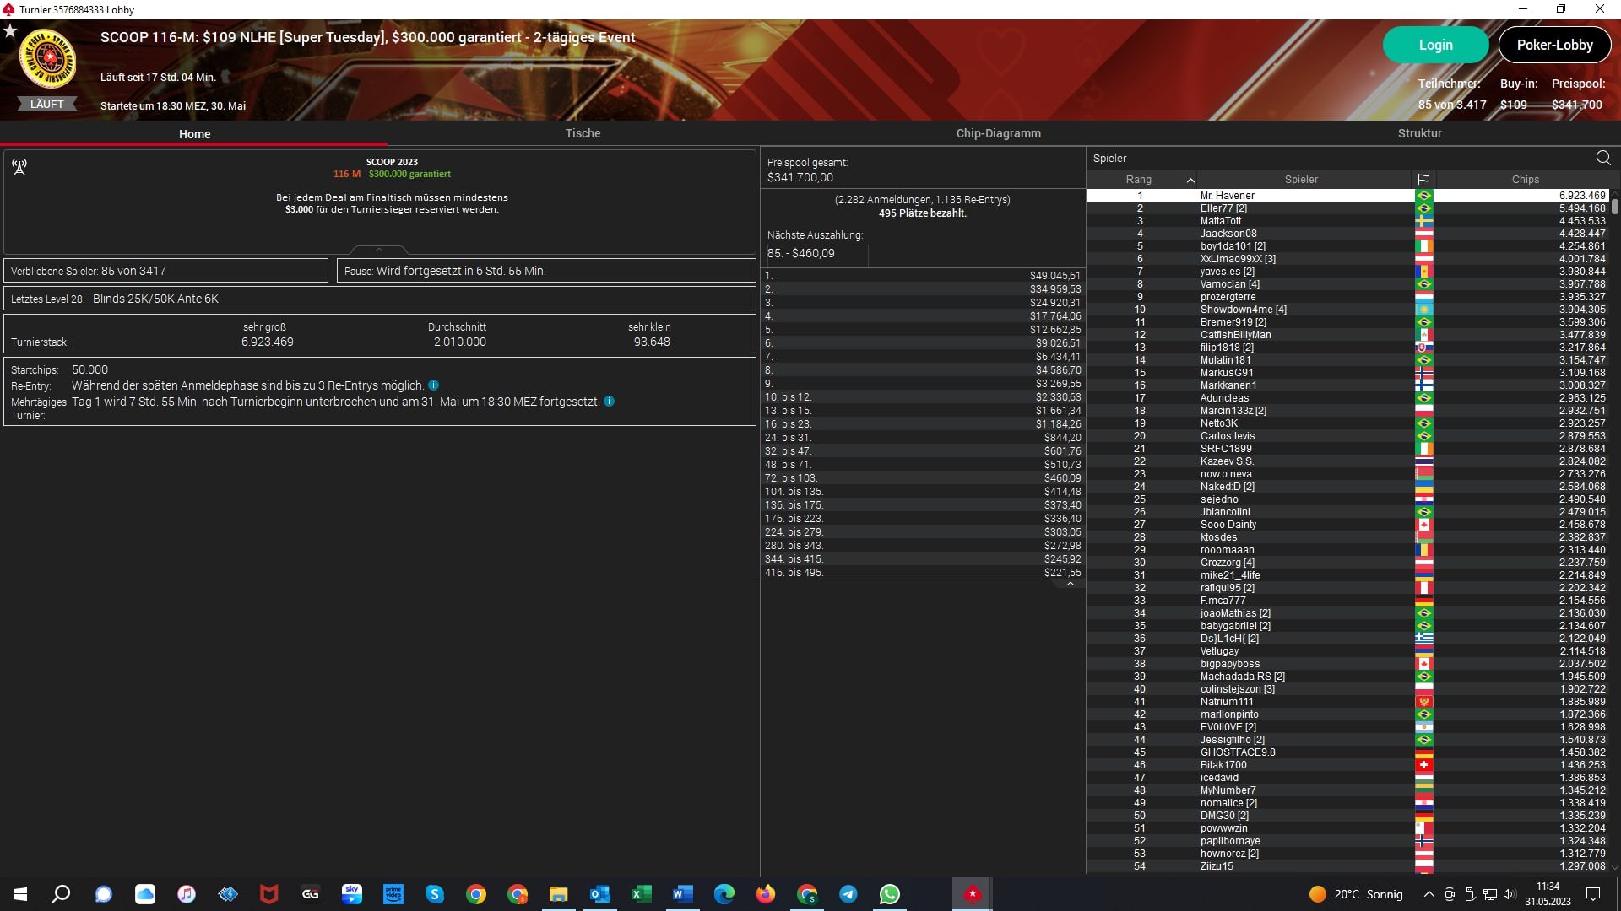Open the Windows Start menu
The width and height of the screenshot is (1621, 911).
[20, 894]
